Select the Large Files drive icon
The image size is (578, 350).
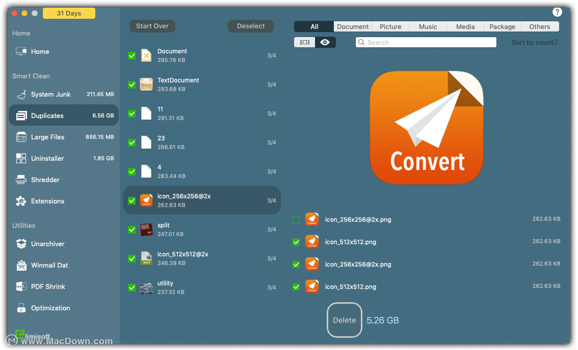coord(21,137)
